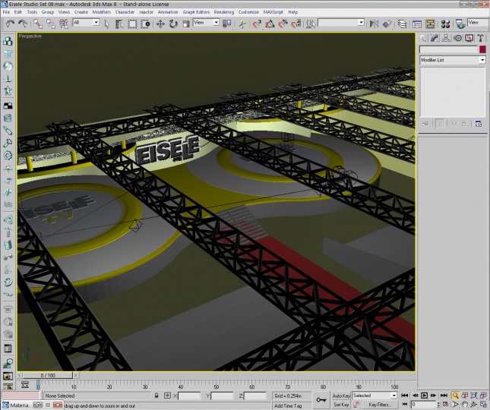
Task: Open the Modifiers menu
Action: (x=101, y=12)
